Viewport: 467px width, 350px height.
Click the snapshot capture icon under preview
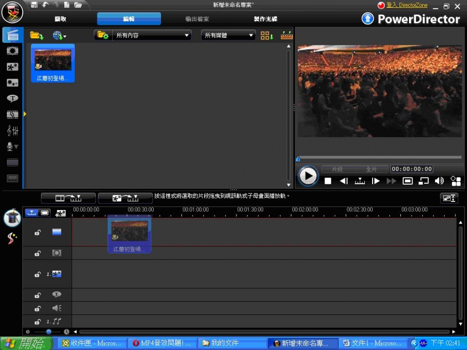click(x=408, y=181)
